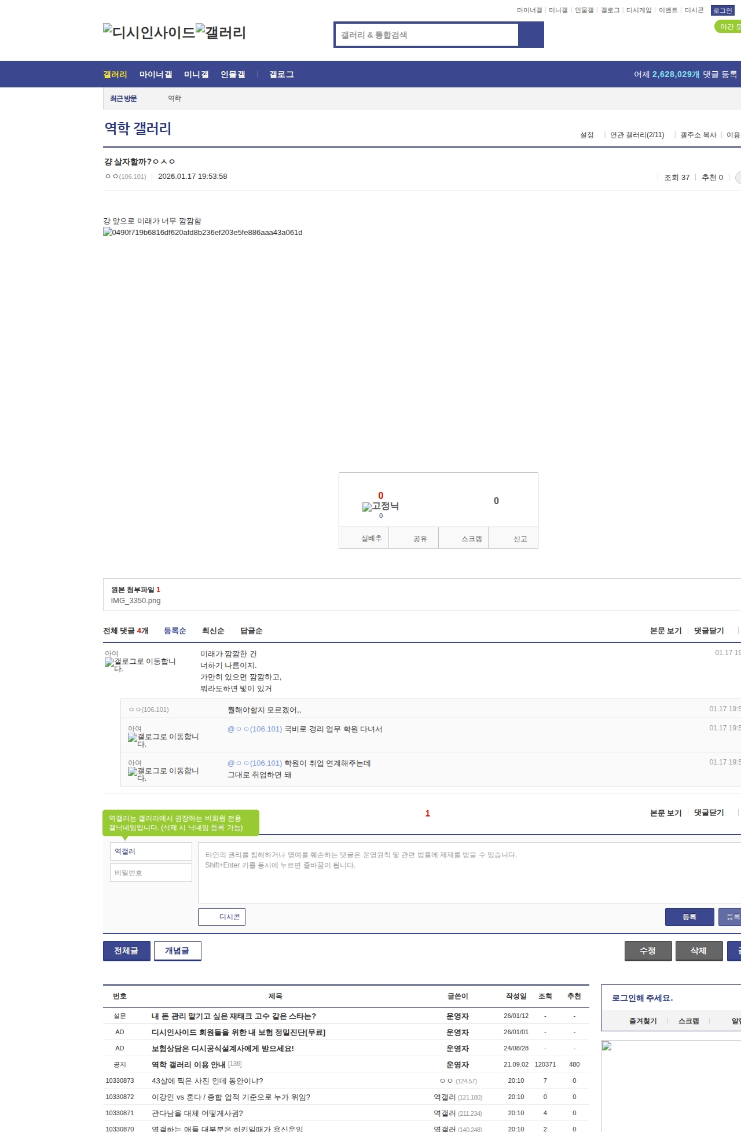Sort comments by 답글순
Viewport: 741px width, 1132px height.
(251, 631)
